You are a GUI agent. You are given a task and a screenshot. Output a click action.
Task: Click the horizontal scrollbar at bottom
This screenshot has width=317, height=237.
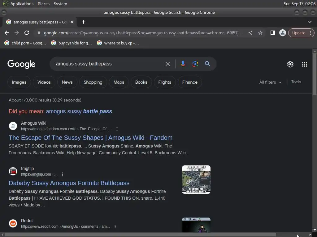point(140,235)
